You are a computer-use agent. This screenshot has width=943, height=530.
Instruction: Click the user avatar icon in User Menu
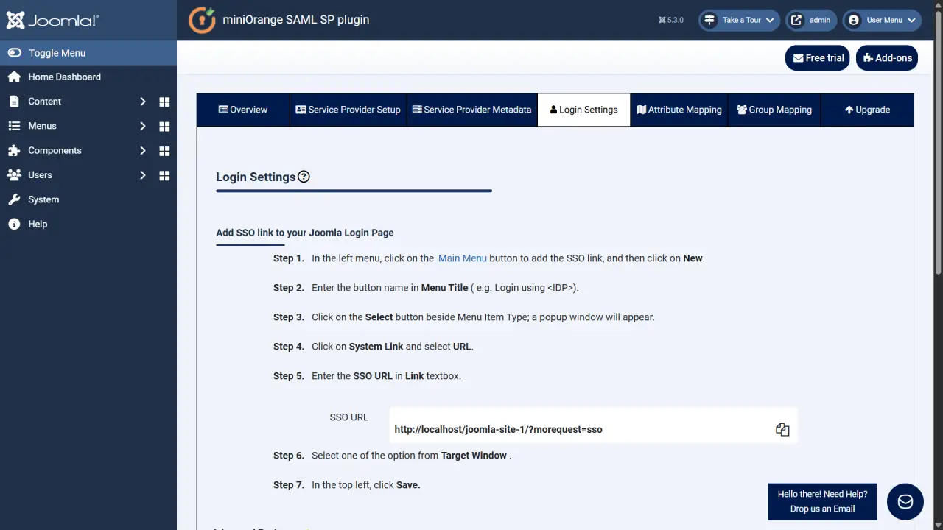pyautogui.click(x=854, y=20)
